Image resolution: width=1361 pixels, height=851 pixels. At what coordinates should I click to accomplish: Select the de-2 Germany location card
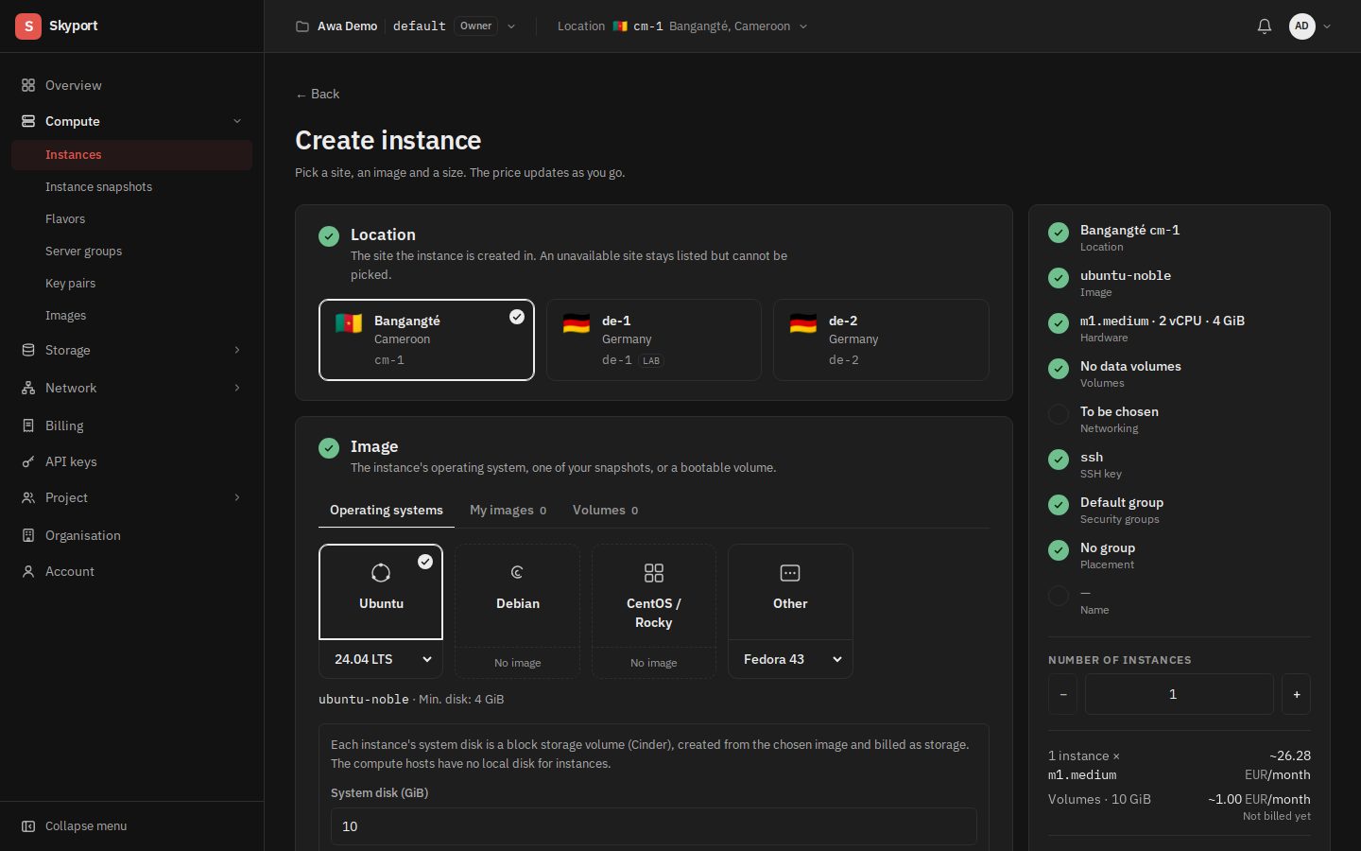881,339
